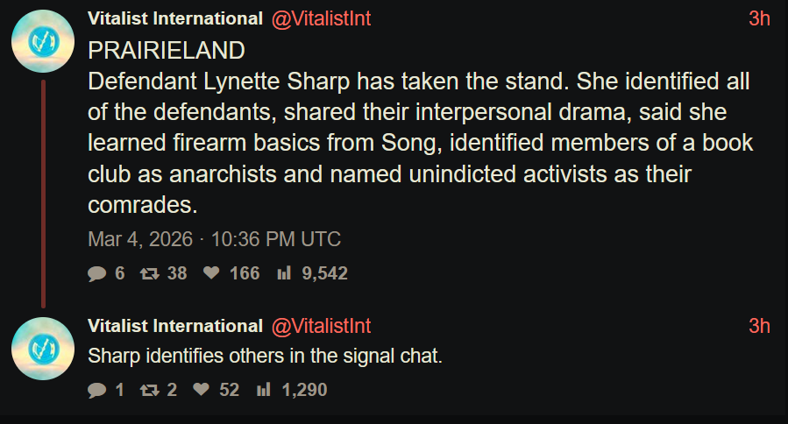This screenshot has width=788, height=424.
Task: Open the 'Sharp identifies others' reply text
Action: tap(264, 357)
